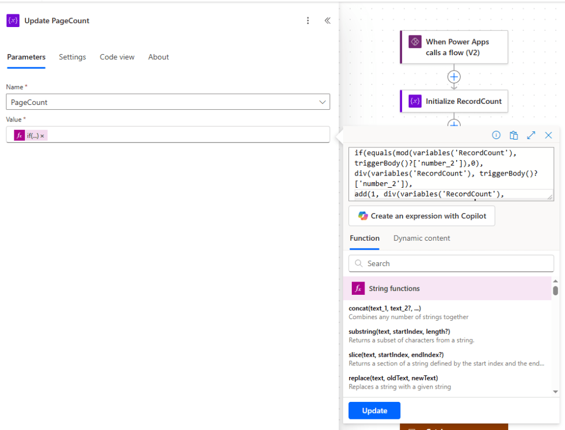Expand the expression editor to full screen
565x430 pixels.
tap(531, 135)
